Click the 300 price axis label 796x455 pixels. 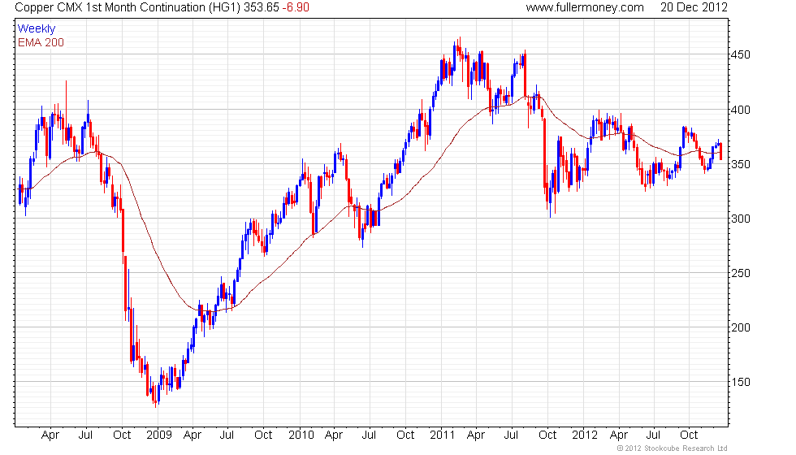[740, 219]
